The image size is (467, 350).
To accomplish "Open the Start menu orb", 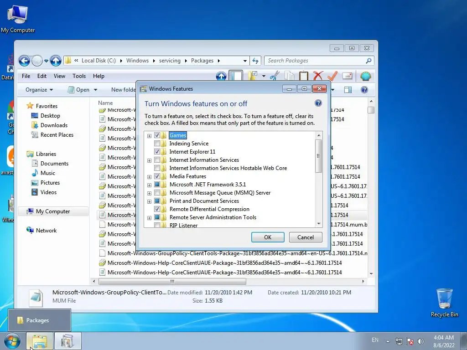I will (x=12, y=341).
